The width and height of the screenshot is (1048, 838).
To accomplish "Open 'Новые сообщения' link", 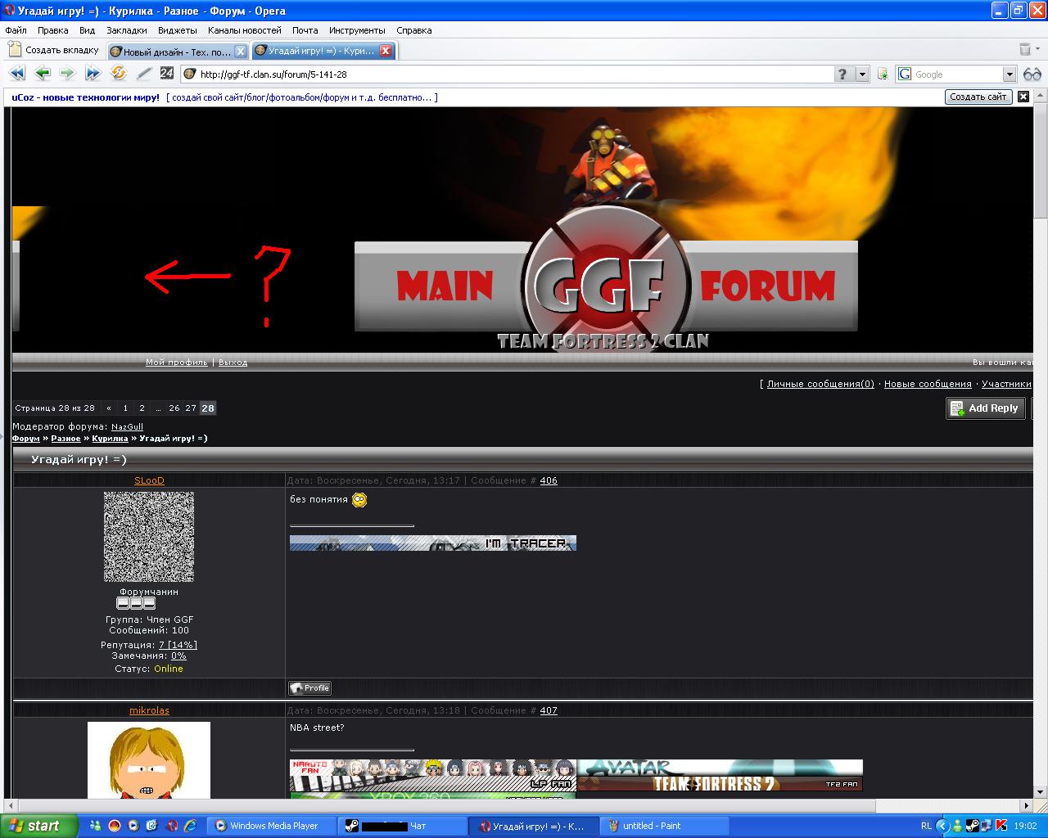I will click(928, 384).
